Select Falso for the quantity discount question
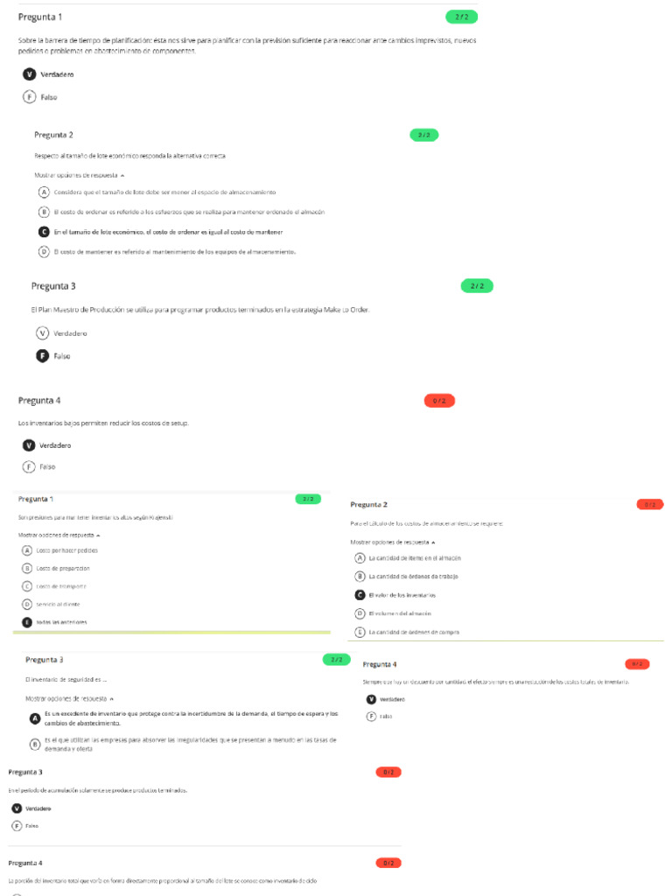The width and height of the screenshot is (672, 896). (x=371, y=717)
